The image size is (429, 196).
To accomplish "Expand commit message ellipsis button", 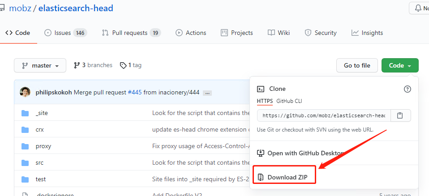I will (207, 93).
